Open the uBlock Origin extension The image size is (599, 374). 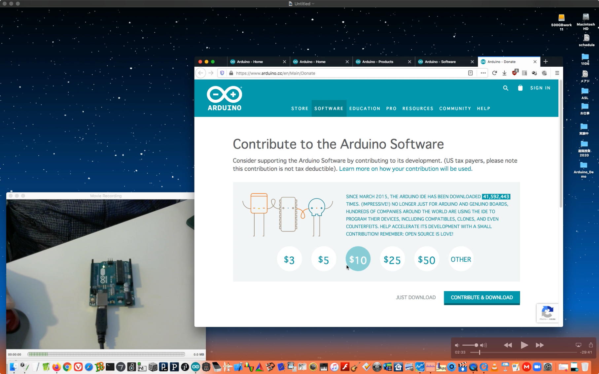point(514,73)
